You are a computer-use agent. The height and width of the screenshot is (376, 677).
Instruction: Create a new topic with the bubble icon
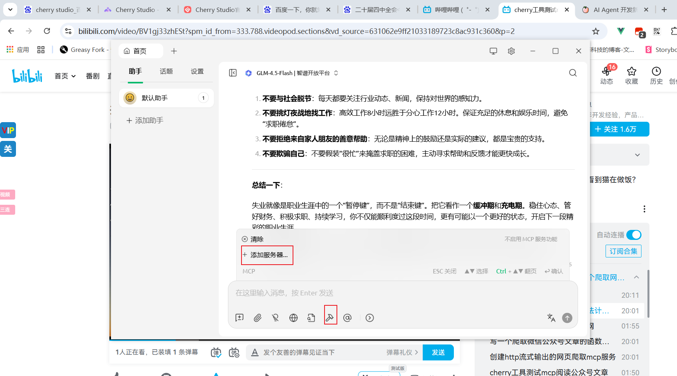(240, 317)
